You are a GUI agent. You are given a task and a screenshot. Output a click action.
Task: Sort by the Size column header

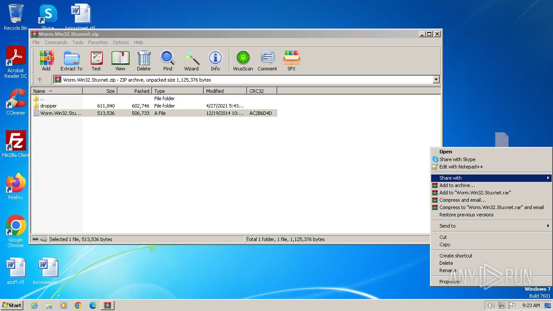[100, 91]
